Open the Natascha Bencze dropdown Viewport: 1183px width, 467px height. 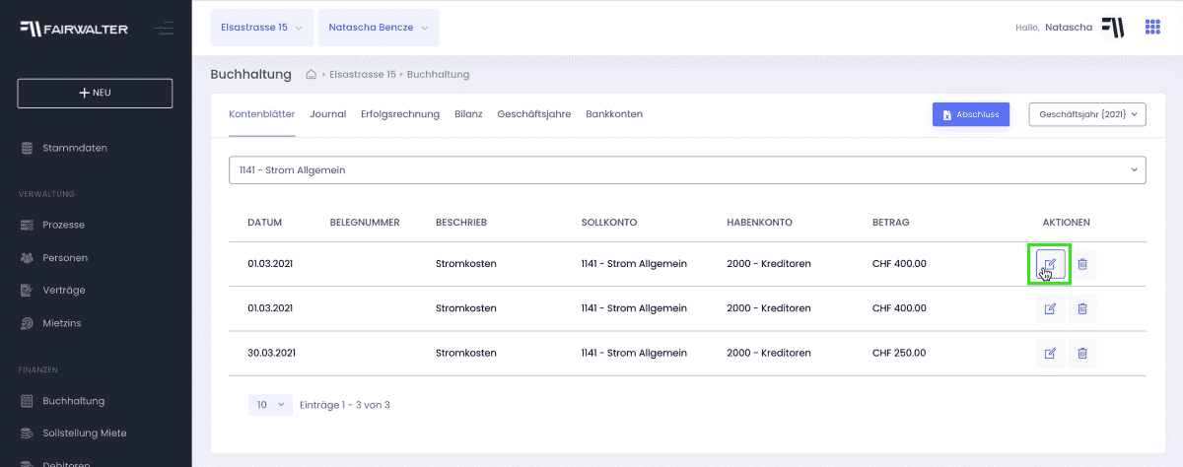click(378, 28)
